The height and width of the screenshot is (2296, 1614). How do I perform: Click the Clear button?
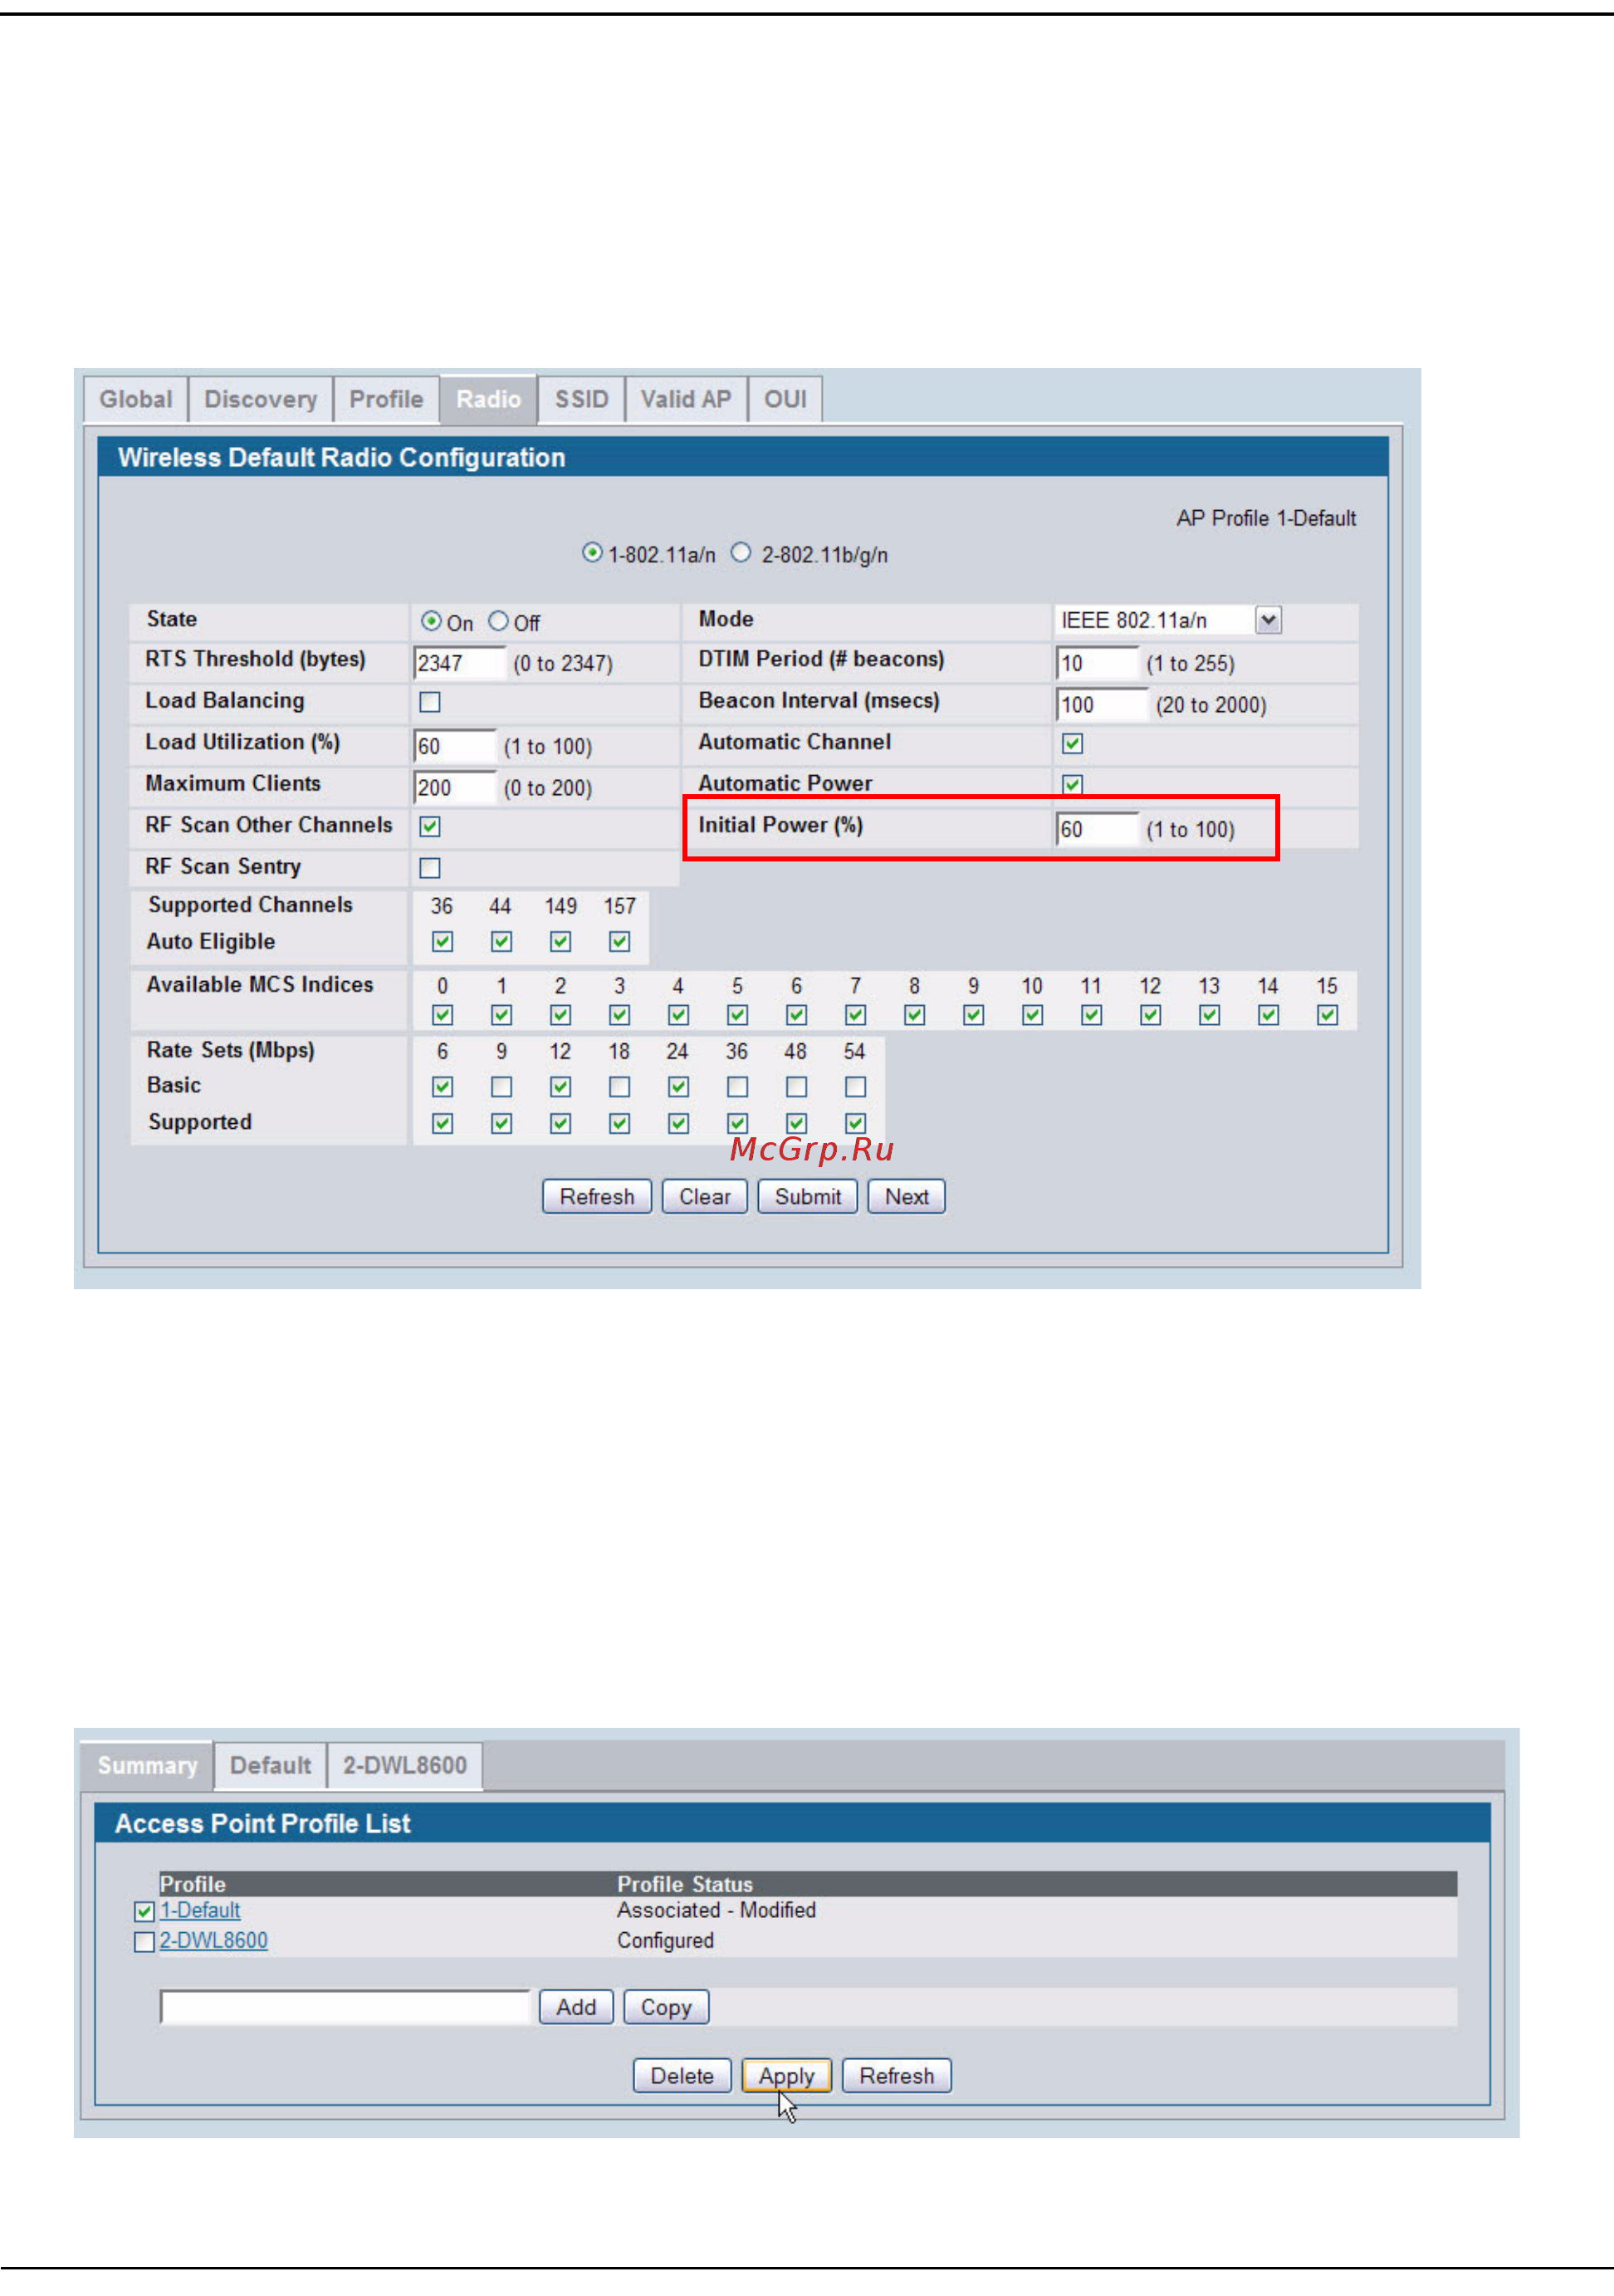[x=705, y=1196]
